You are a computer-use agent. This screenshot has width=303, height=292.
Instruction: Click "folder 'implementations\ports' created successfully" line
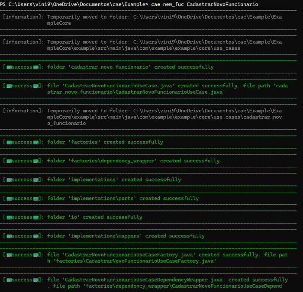click(123, 198)
